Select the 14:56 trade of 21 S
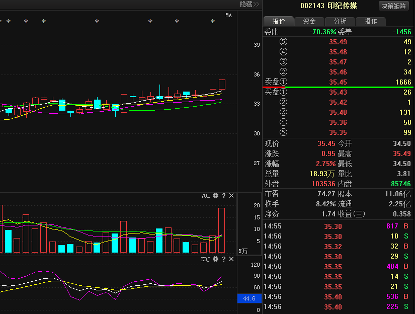Image resolution: width=415 pixels, height=314 pixels. click(x=336, y=287)
